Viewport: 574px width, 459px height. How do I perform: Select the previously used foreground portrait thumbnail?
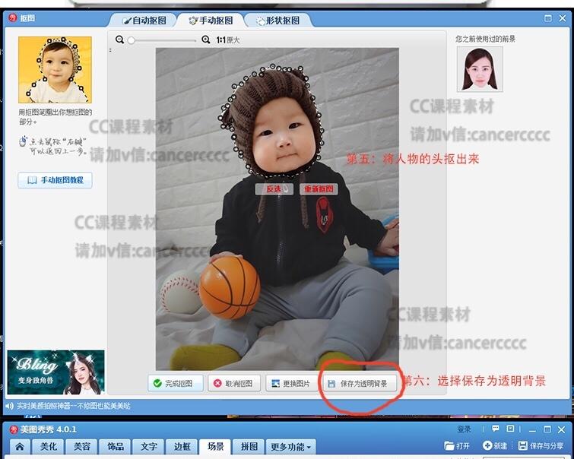point(480,69)
